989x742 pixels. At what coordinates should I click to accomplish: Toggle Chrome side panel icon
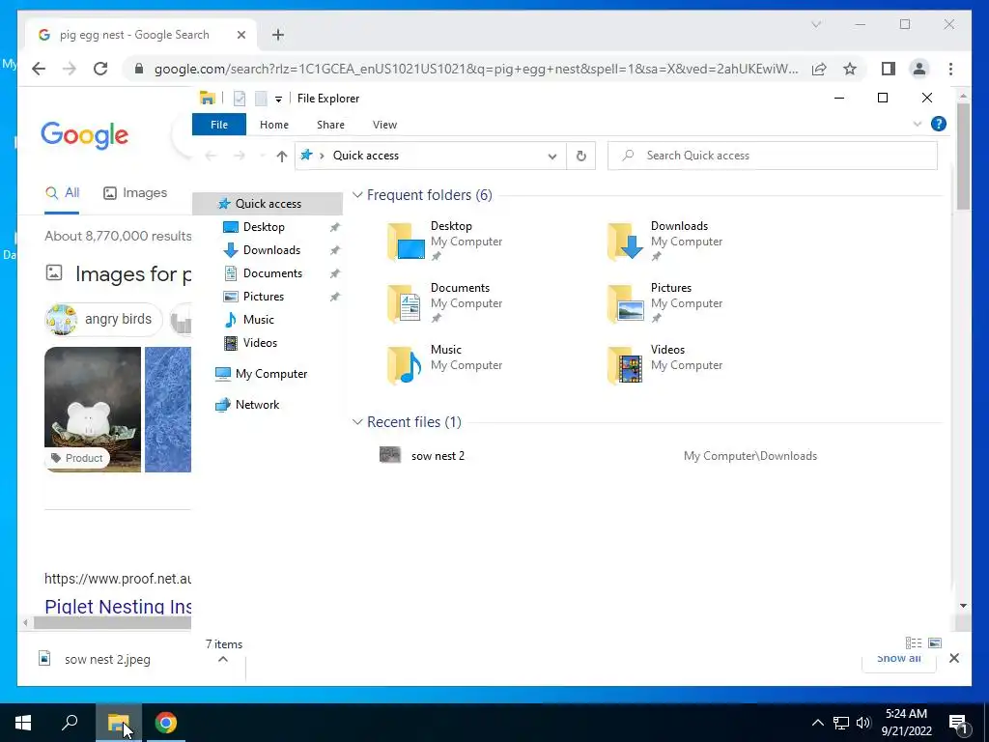point(889,69)
